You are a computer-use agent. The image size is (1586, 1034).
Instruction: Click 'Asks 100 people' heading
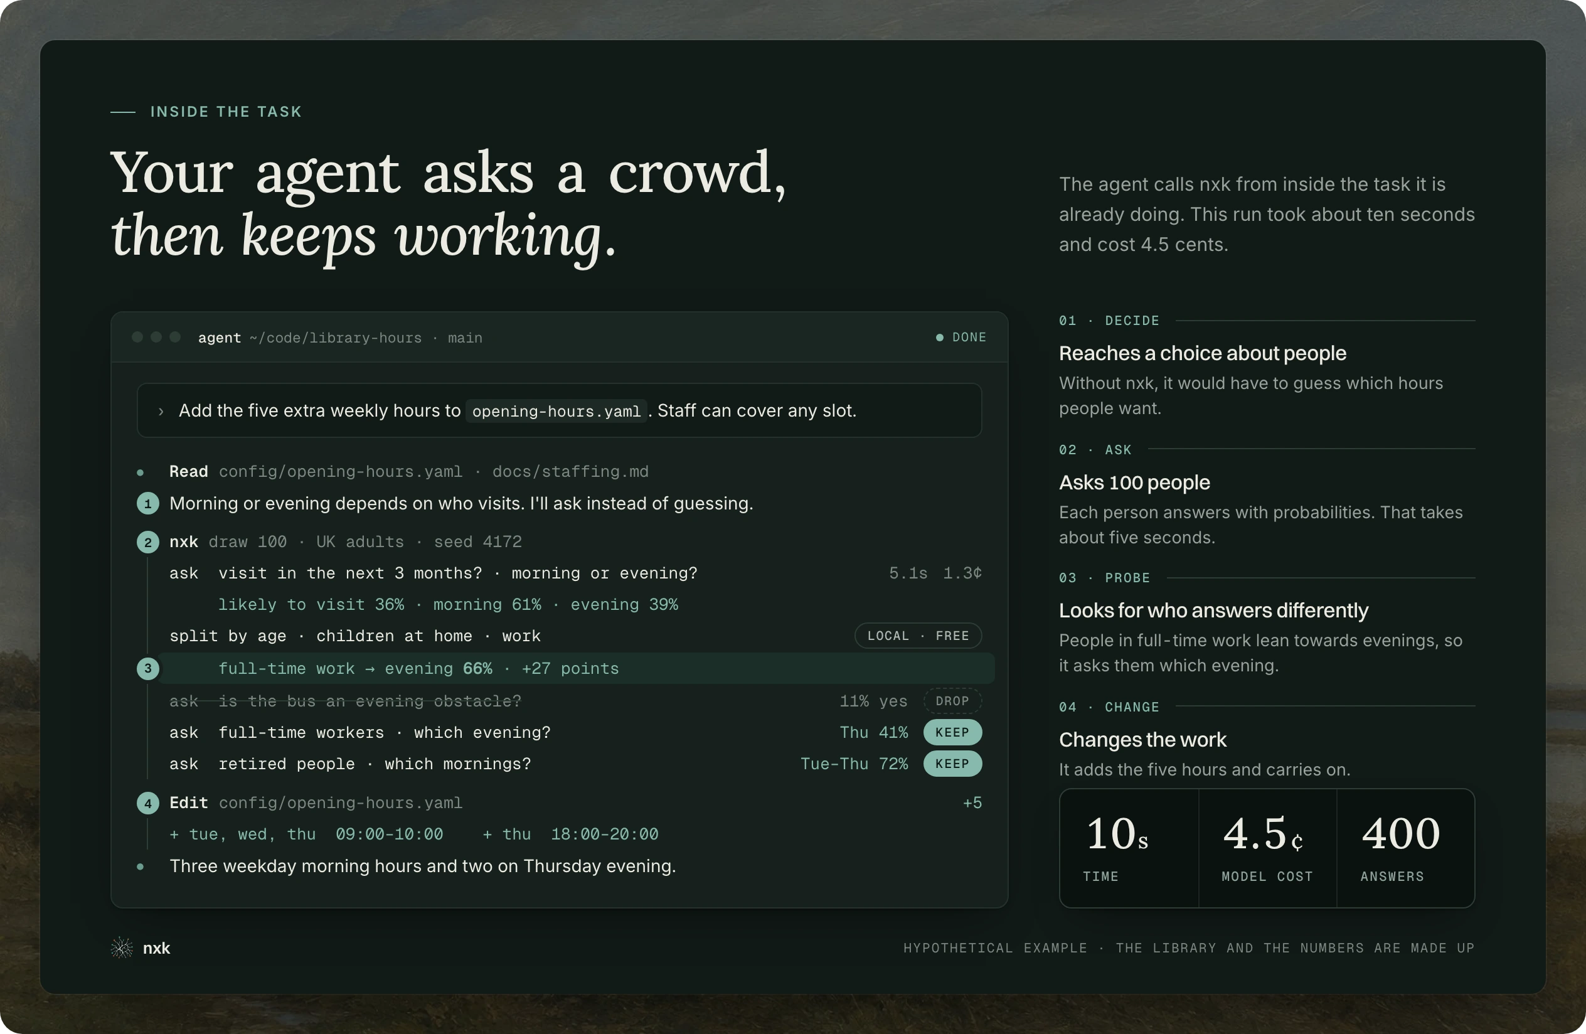point(1134,482)
